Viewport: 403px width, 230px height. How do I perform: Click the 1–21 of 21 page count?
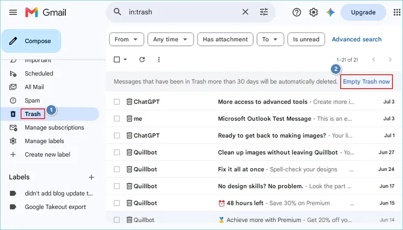(347, 60)
